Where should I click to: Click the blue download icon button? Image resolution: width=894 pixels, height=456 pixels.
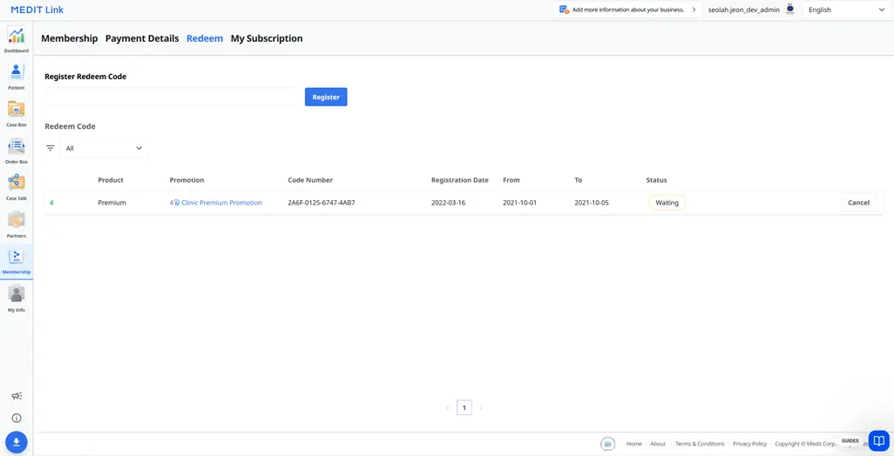point(17,442)
